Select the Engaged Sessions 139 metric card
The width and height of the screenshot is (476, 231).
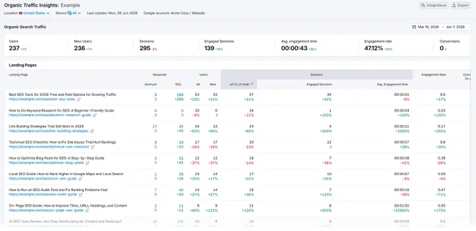[x=237, y=45]
